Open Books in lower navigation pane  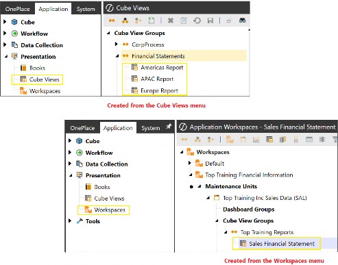tap(102, 187)
